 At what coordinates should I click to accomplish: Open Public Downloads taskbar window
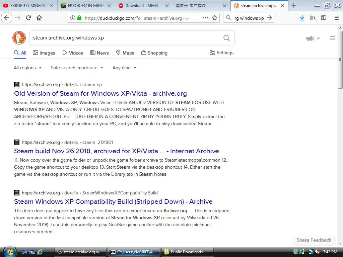[x=187, y=252]
